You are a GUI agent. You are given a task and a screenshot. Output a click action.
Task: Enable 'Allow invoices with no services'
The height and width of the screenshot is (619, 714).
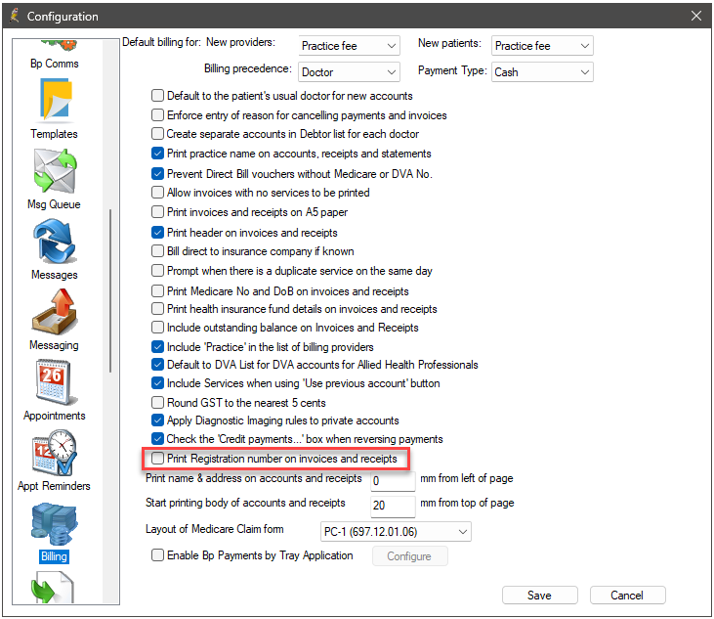pos(157,193)
